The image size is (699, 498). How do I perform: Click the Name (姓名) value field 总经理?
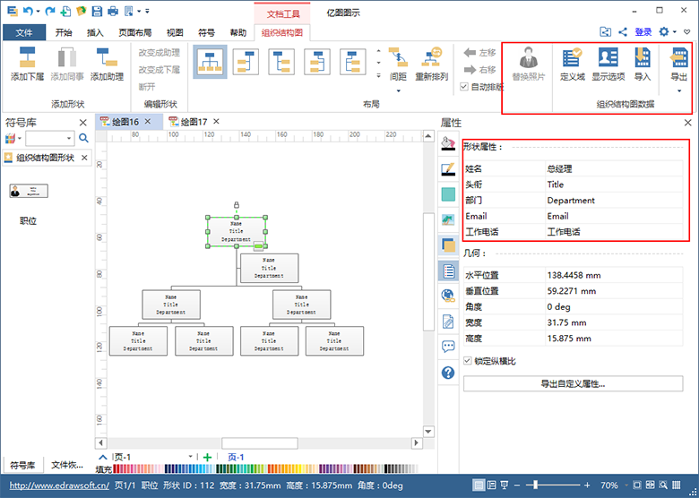click(x=614, y=168)
